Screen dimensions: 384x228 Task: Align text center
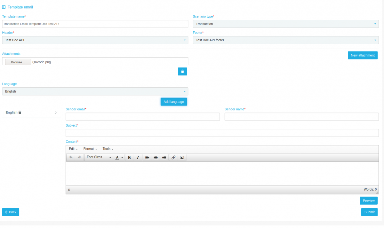pyautogui.click(x=156, y=157)
